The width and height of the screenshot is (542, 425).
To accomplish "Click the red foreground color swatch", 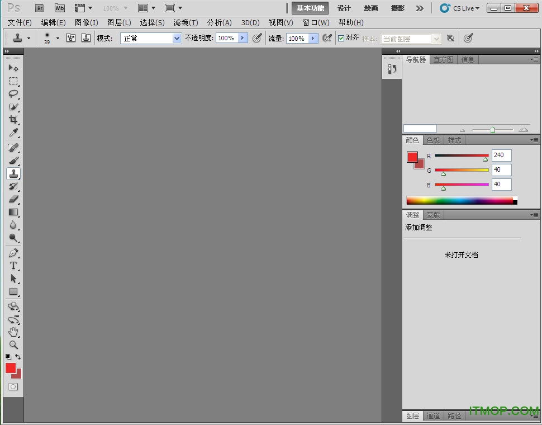I will (x=11, y=369).
